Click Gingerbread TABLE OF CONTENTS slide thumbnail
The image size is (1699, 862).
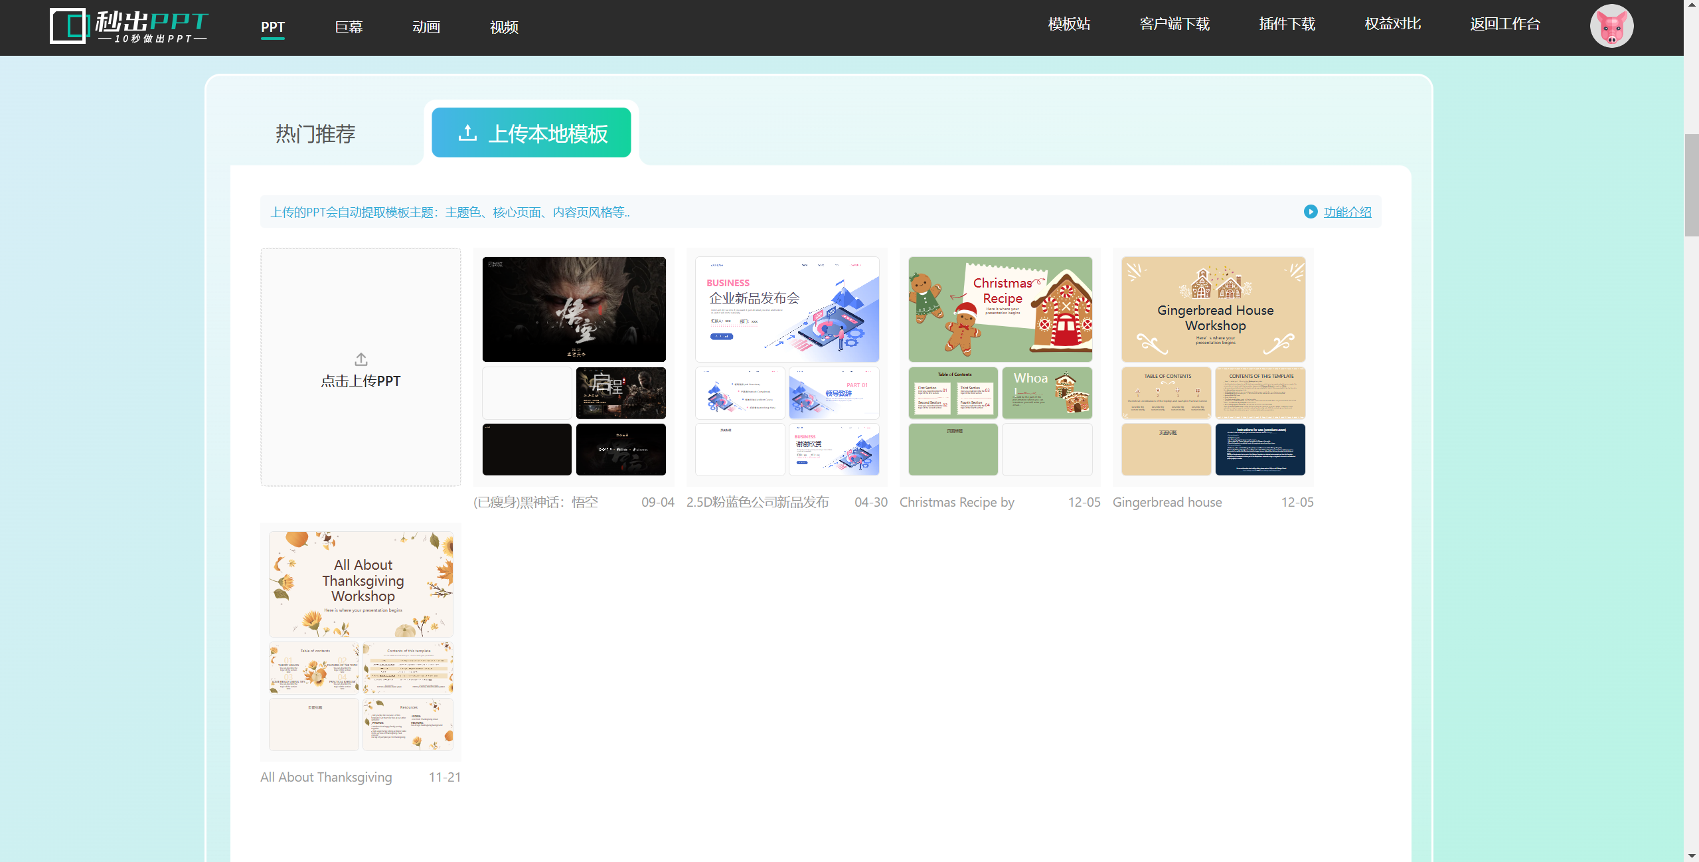pyautogui.click(x=1166, y=393)
